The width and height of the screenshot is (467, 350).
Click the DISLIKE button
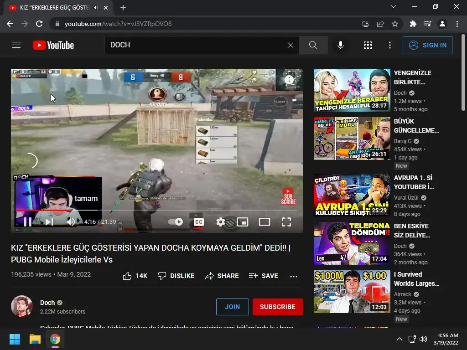tap(176, 276)
